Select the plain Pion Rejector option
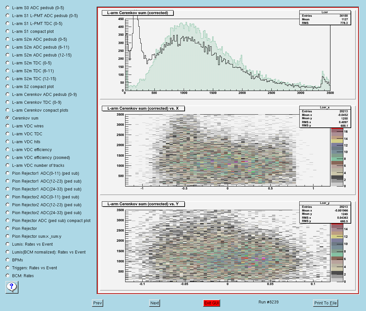Image resolution: width=366 pixels, height=311 pixels. (8, 229)
